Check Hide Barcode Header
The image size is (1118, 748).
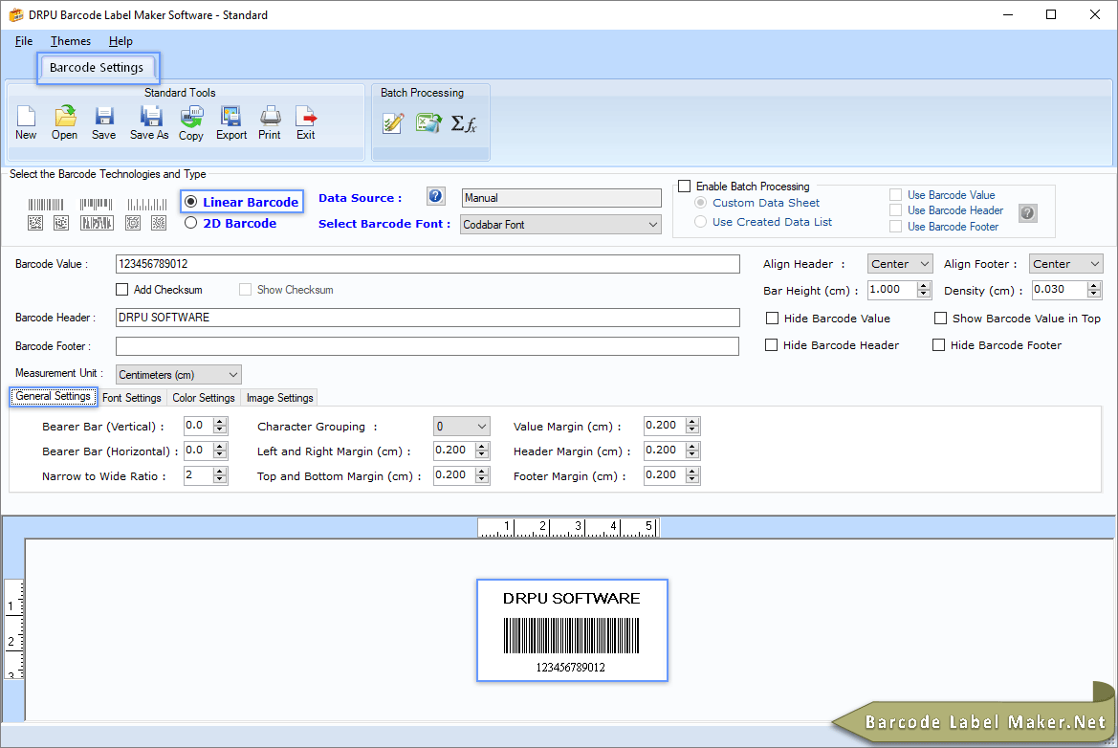(772, 345)
